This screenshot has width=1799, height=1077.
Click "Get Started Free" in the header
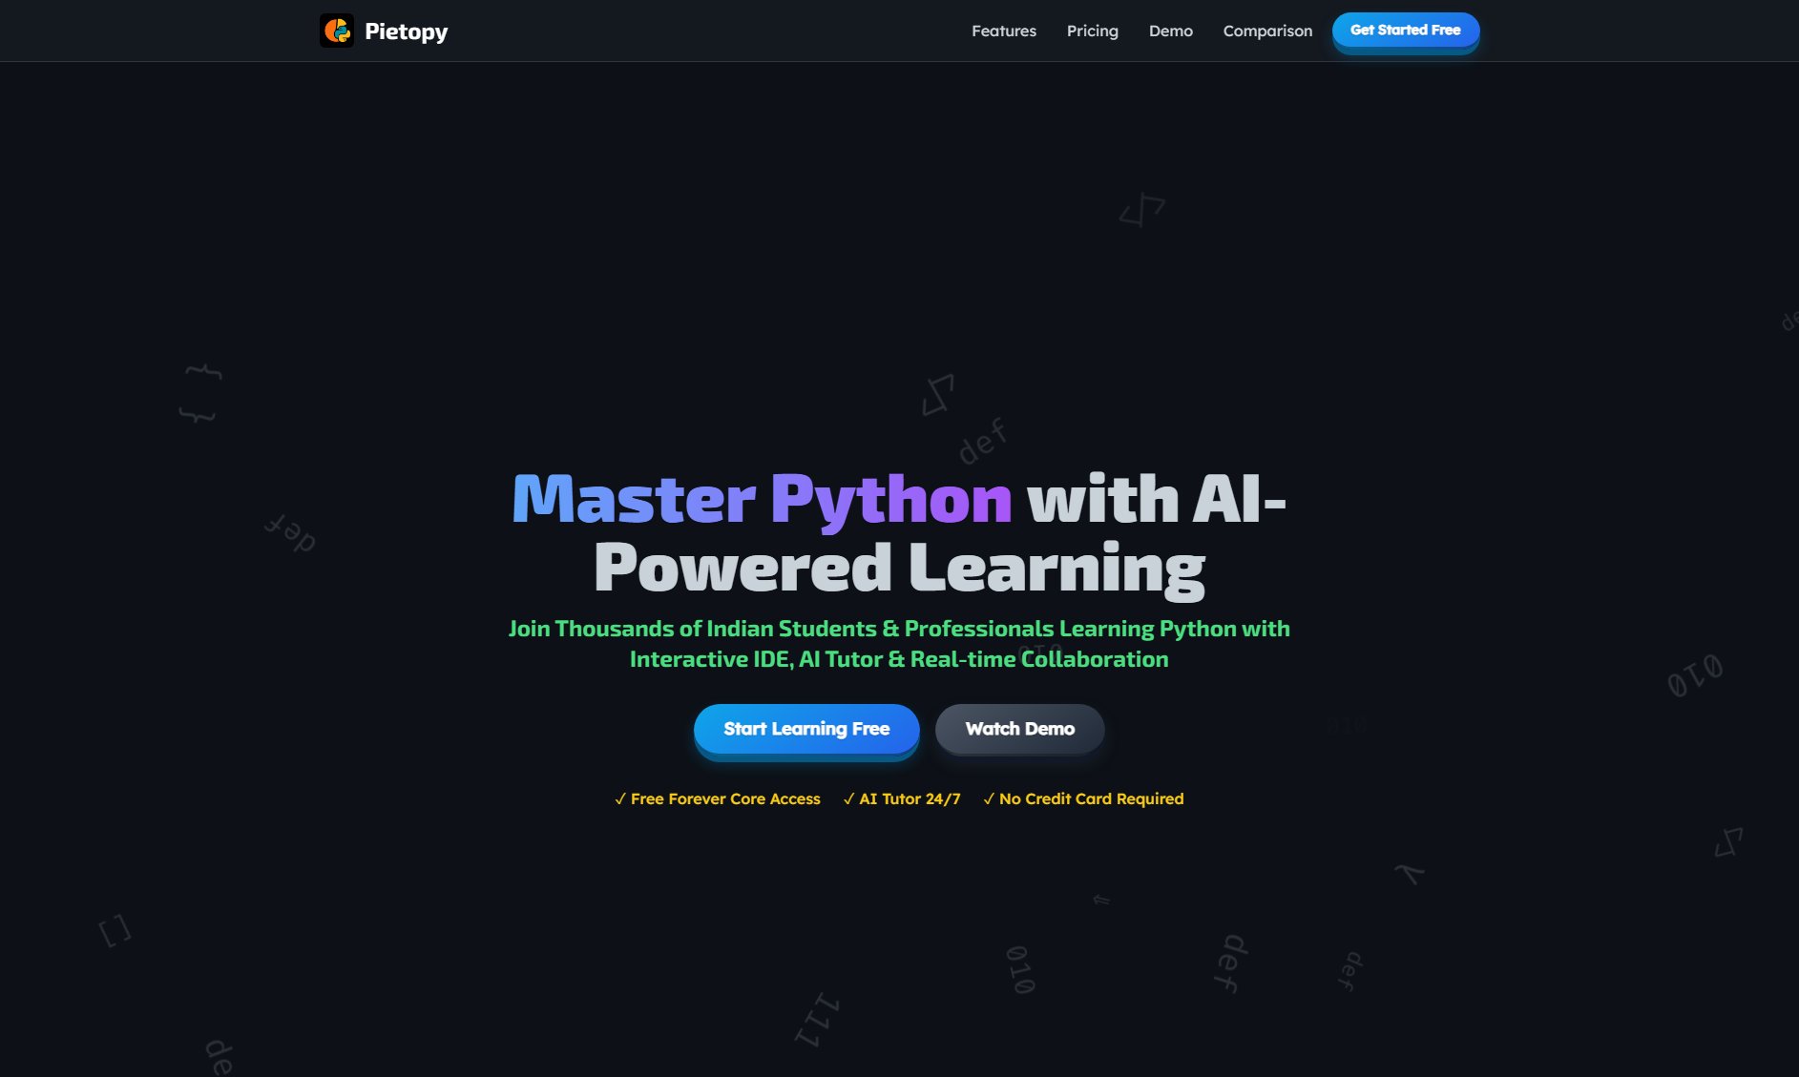tap(1405, 30)
